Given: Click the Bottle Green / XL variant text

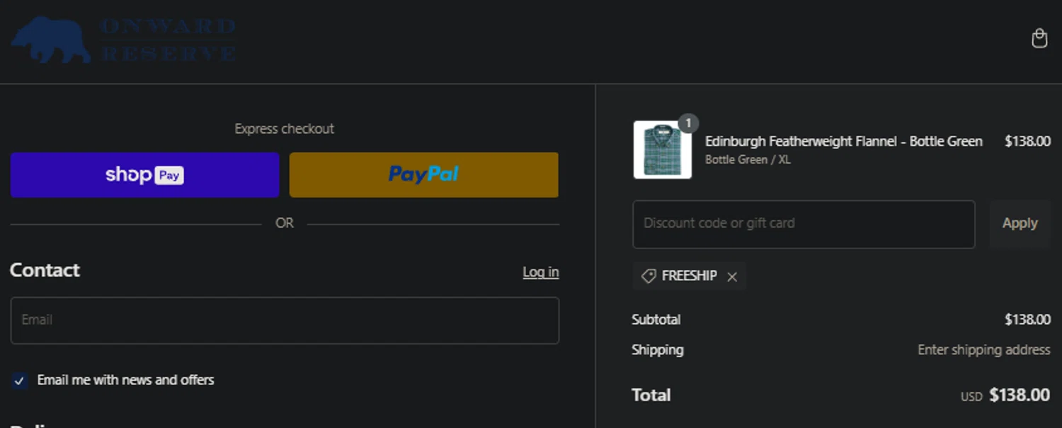Looking at the screenshot, I should point(748,160).
